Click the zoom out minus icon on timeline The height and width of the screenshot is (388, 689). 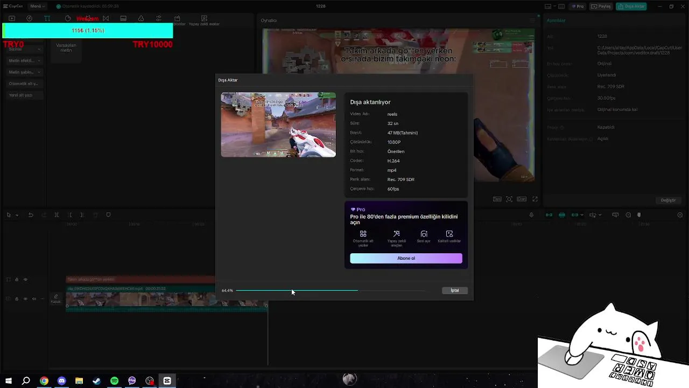628,215
